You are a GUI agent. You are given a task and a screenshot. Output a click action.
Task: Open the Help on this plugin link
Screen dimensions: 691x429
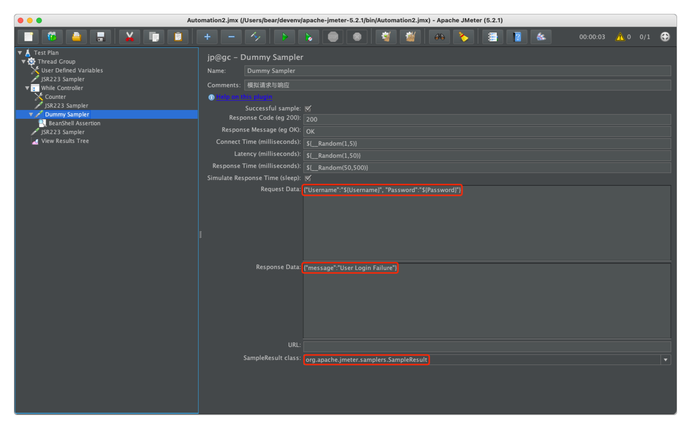[x=244, y=97]
